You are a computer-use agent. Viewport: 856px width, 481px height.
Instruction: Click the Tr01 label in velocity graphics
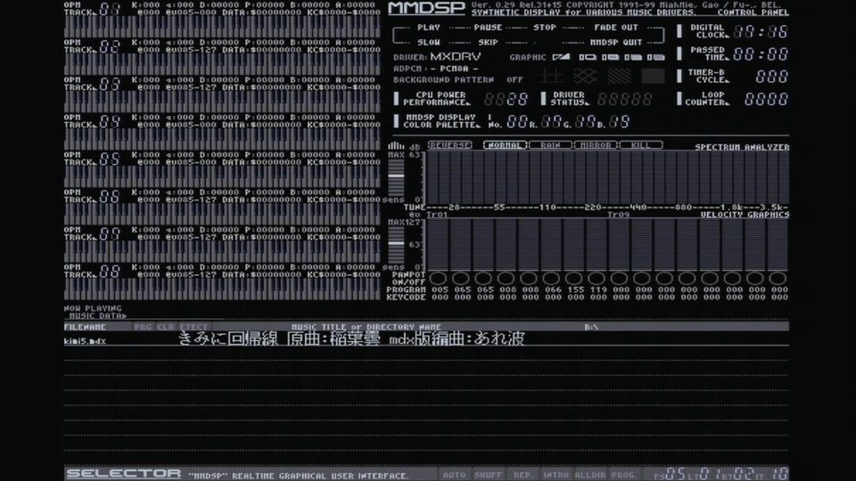coord(437,215)
